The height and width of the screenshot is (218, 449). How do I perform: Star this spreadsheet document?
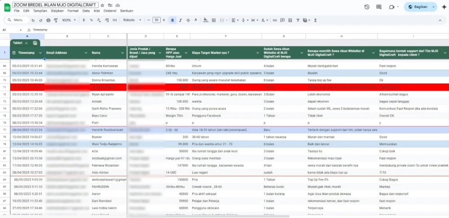pyautogui.click(x=102, y=5)
